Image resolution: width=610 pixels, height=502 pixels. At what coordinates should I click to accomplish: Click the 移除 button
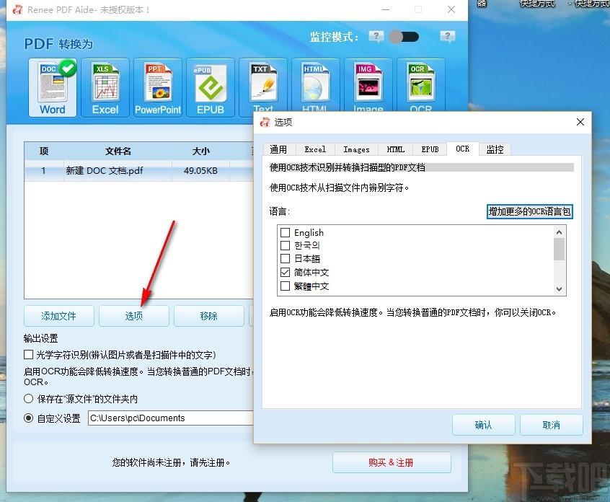pos(209,316)
